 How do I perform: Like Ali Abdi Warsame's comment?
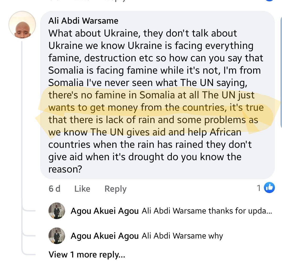82,189
